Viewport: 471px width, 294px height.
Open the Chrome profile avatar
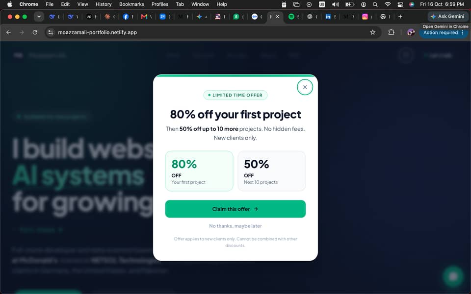pyautogui.click(x=411, y=32)
